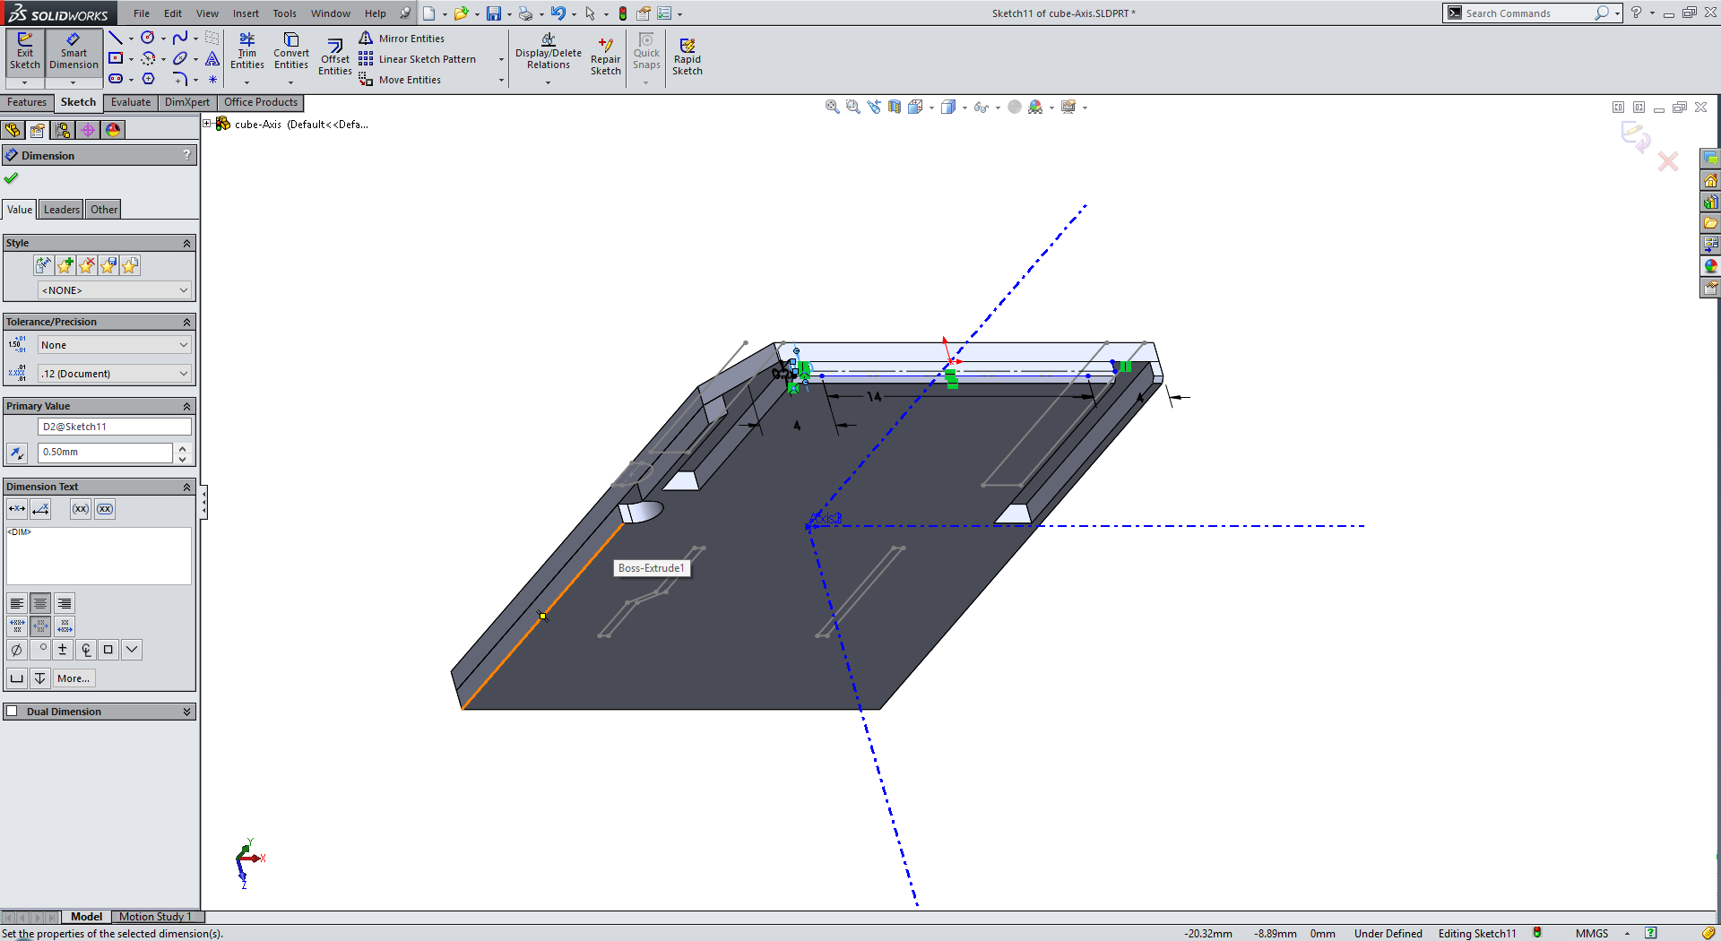Open the FeatureManager design tree tab icon
Viewport: 1721px width, 941px height.
point(13,130)
